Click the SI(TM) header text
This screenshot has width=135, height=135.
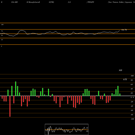[x=51, y=2]
